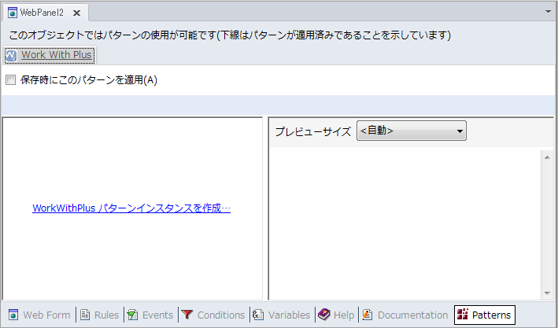Click the pattern description text at the top

point(229,35)
